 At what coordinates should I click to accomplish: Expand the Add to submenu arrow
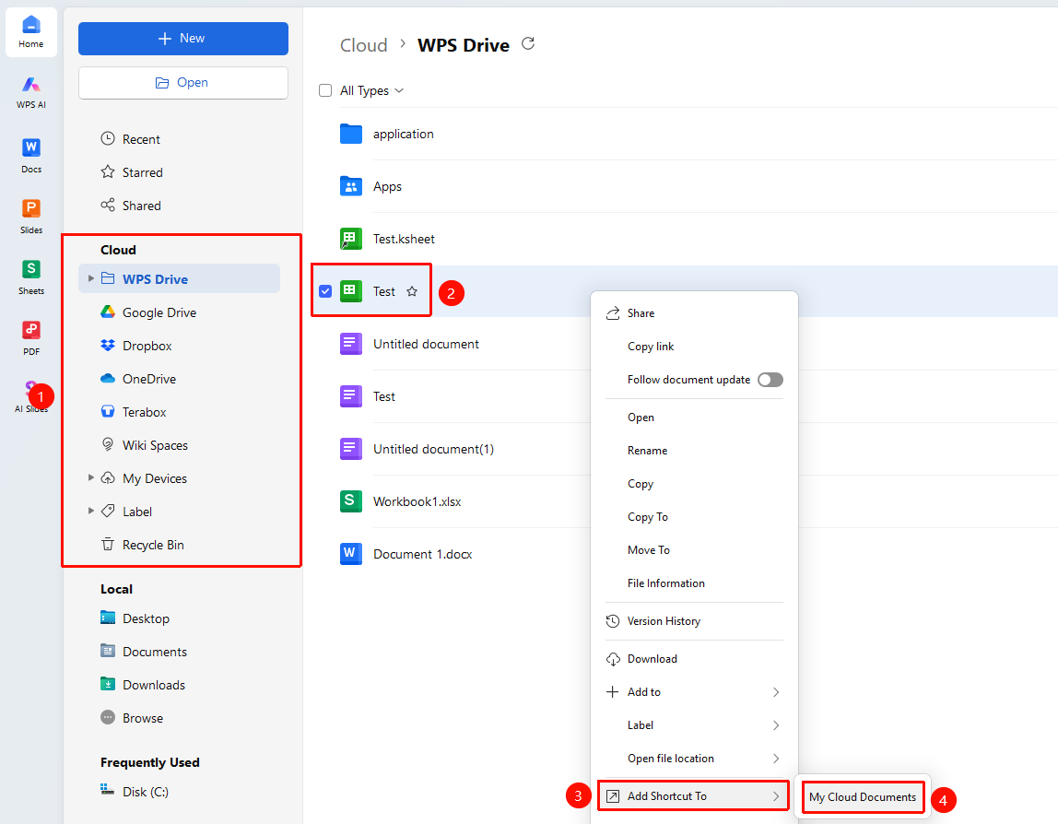click(x=776, y=691)
